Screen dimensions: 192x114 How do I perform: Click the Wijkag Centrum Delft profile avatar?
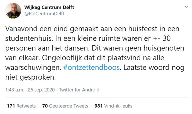(13, 11)
